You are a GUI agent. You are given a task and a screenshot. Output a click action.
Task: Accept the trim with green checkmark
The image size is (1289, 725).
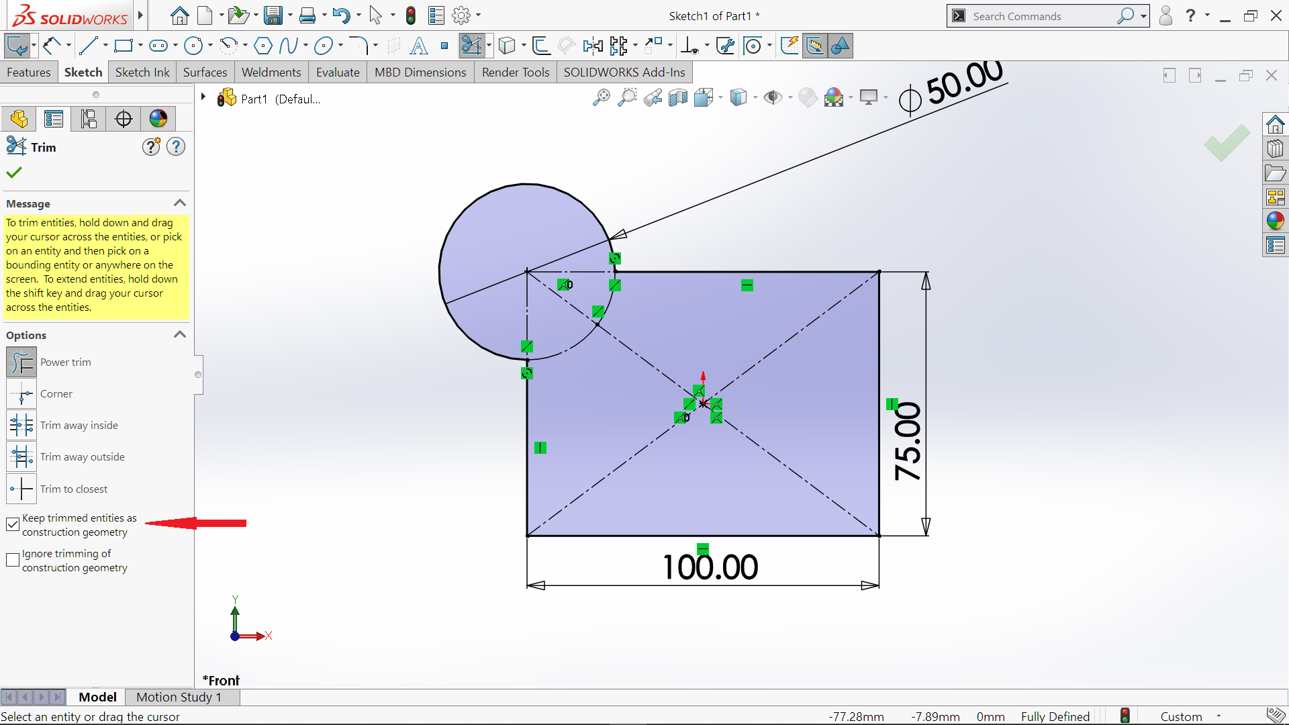click(14, 173)
